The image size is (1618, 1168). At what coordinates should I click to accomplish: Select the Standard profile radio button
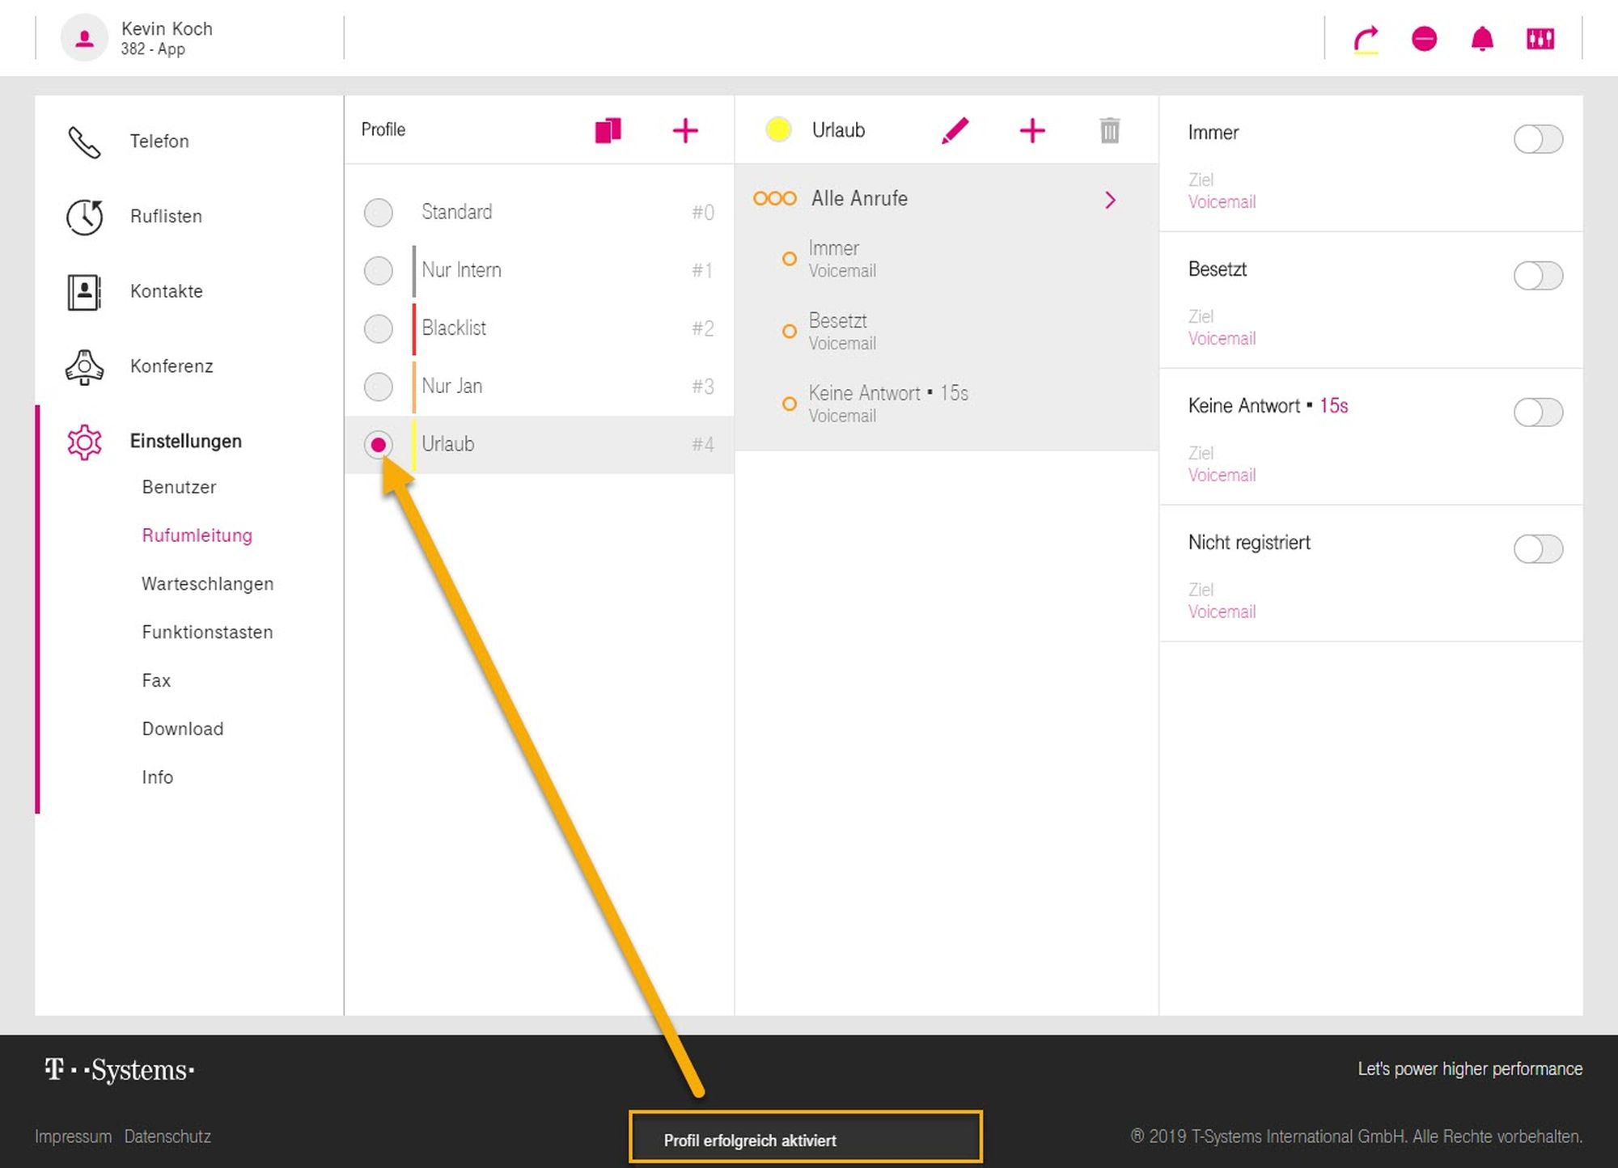378,213
